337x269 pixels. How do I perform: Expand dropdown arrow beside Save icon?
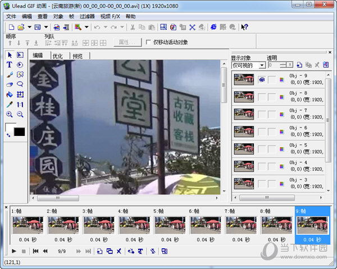(x=46, y=27)
